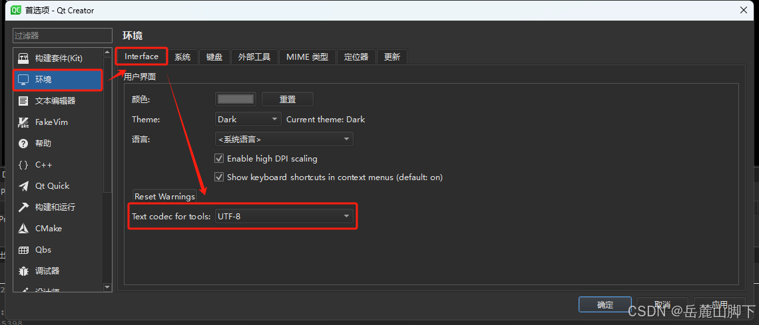Select 构建套件(Kit) category label
Viewport: 759px width, 325px height.
(x=59, y=58)
